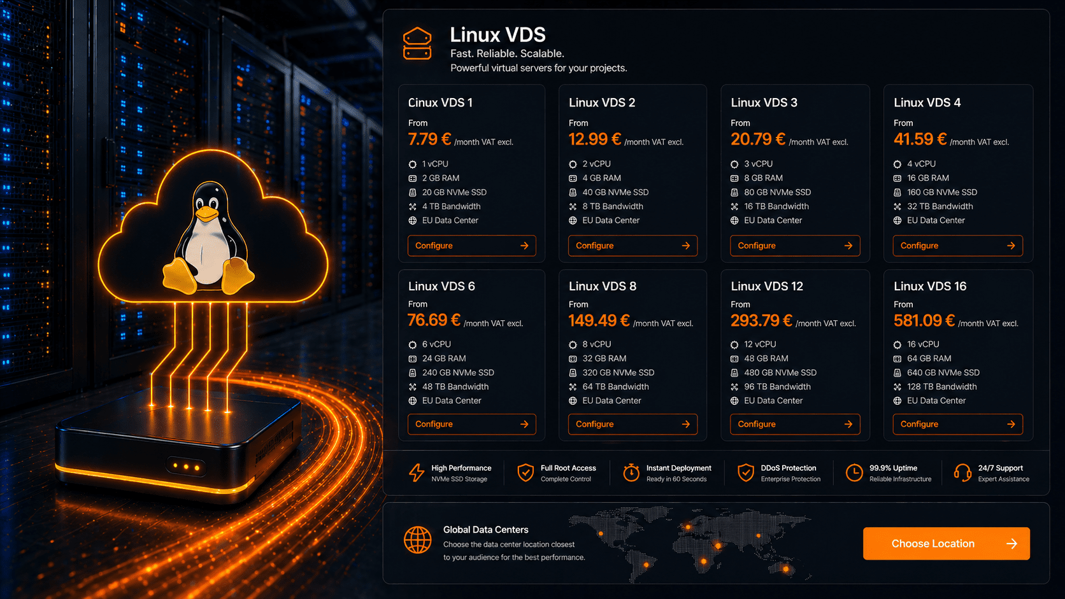This screenshot has width=1065, height=599.
Task: Click the 640 GB NVMe SSD storage icon
Action: 897,372
